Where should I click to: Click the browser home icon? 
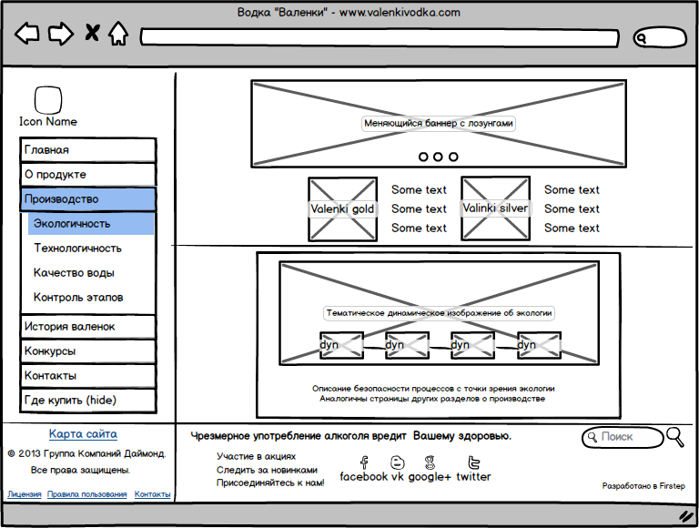pos(118,34)
